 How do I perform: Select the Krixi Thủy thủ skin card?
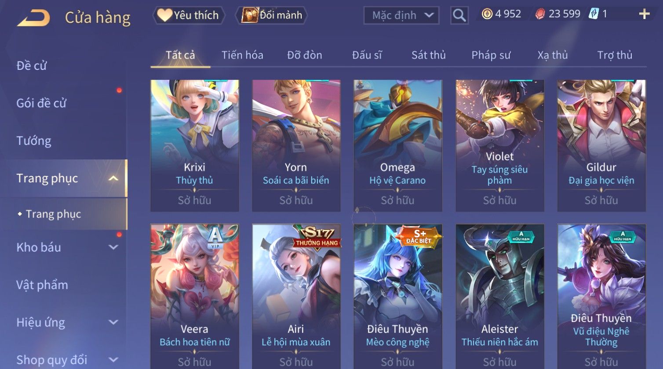tap(195, 145)
